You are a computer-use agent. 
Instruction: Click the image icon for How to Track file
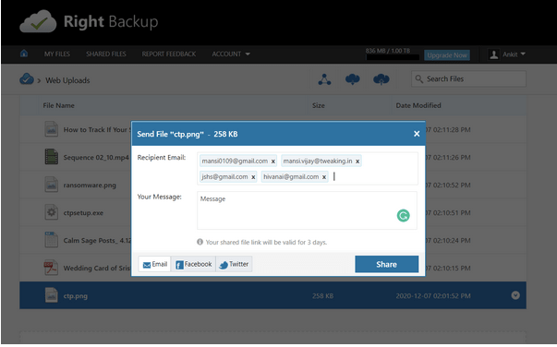(52, 129)
